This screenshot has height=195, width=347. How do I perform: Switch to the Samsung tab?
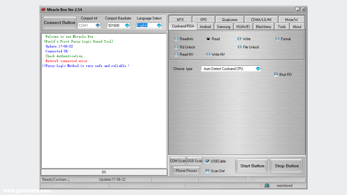pyautogui.click(x=224, y=26)
